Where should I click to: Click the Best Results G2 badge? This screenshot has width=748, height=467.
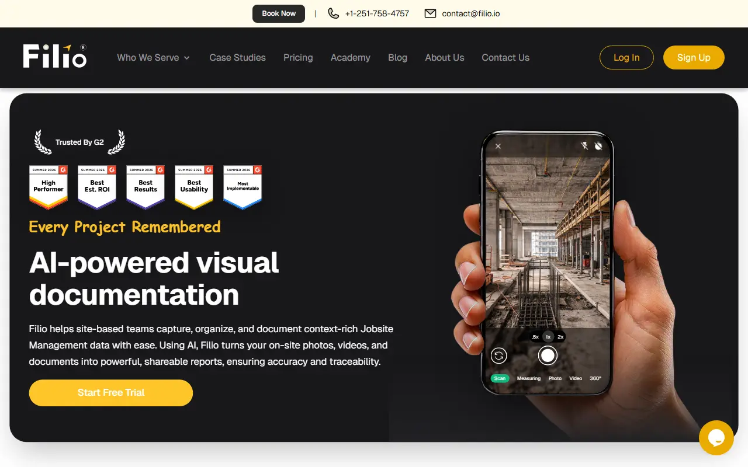(146, 187)
